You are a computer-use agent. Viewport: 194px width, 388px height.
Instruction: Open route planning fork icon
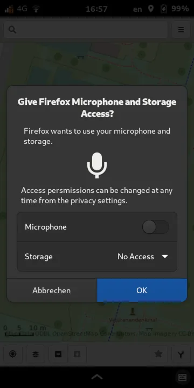[x=181, y=354]
